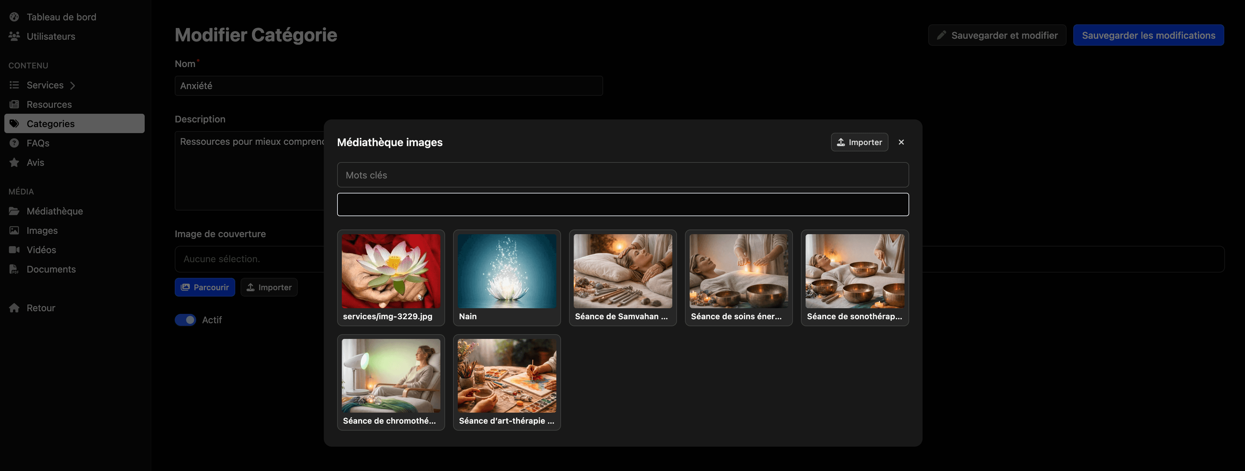Click the Documents PDF file icon
Viewport: 1245px width, 471px height.
click(x=14, y=269)
